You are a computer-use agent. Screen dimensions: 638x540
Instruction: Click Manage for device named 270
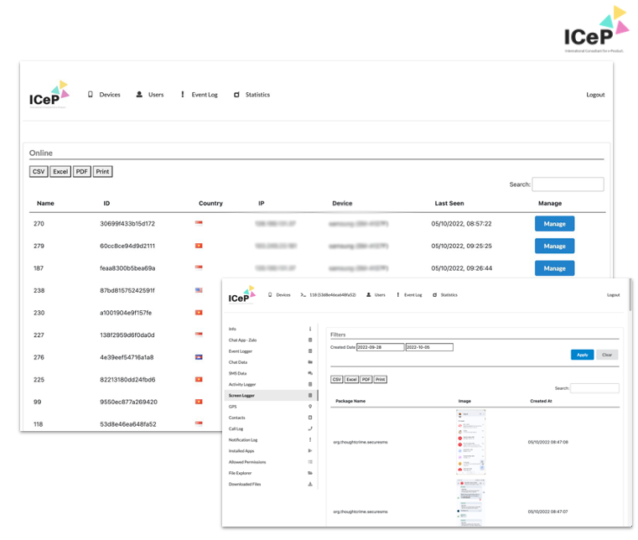pos(554,224)
